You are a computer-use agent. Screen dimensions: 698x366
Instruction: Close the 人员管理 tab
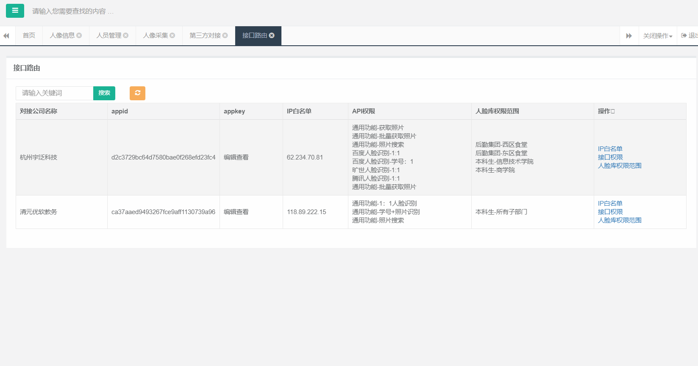pos(126,36)
